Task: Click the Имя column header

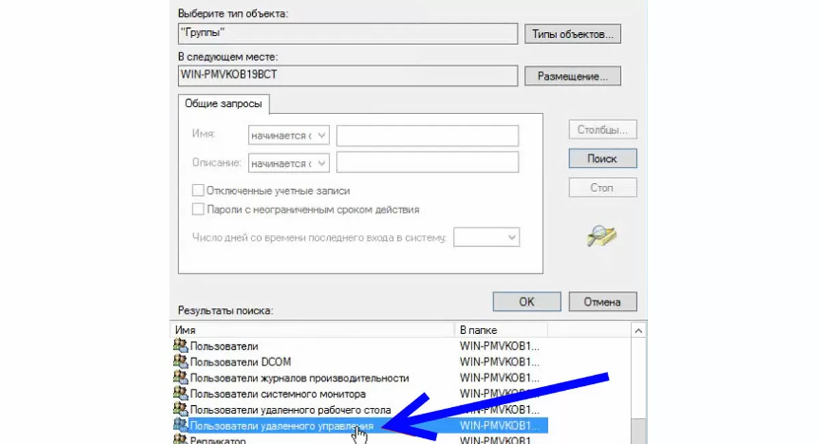Action: [314, 330]
